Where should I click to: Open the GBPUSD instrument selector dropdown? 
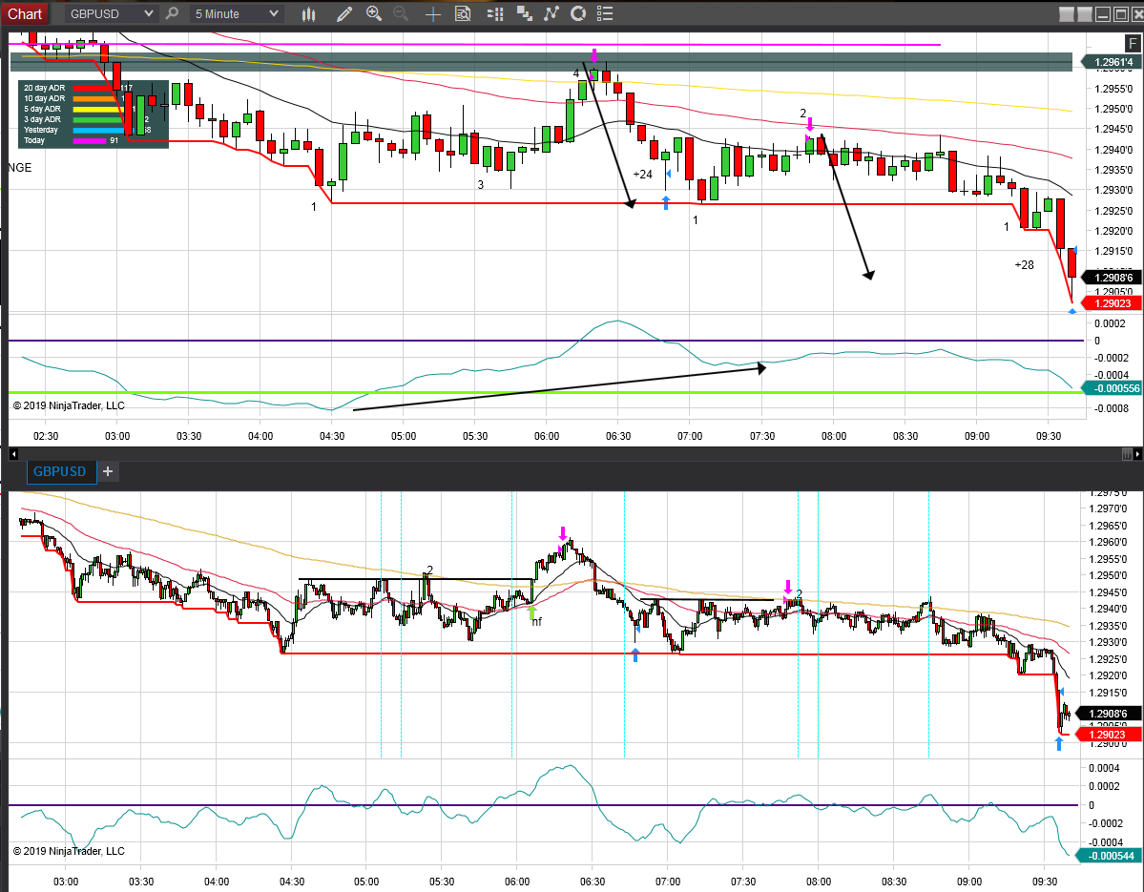click(111, 13)
